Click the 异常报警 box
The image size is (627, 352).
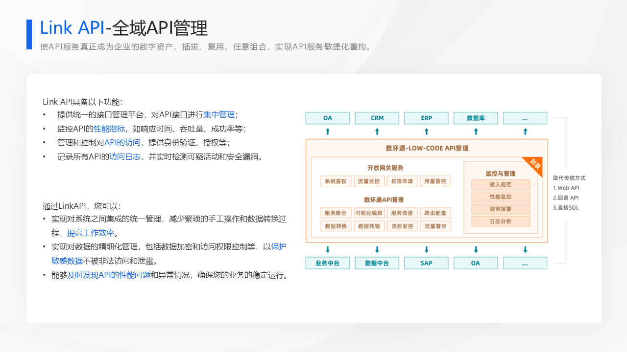501,209
